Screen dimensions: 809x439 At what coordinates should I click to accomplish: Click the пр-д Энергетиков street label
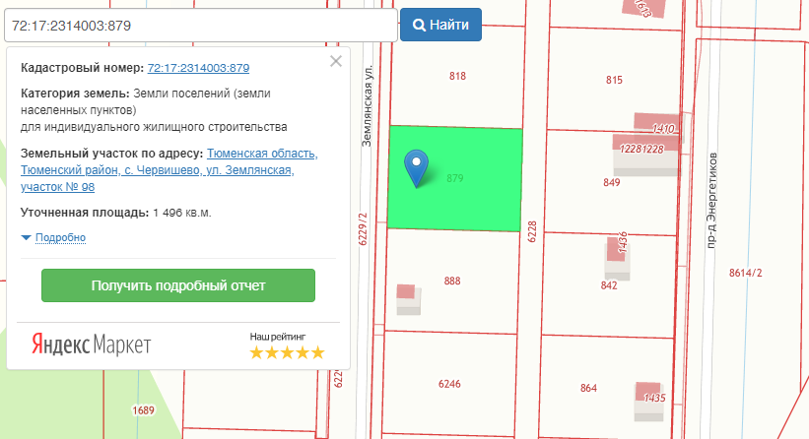pyautogui.click(x=711, y=201)
